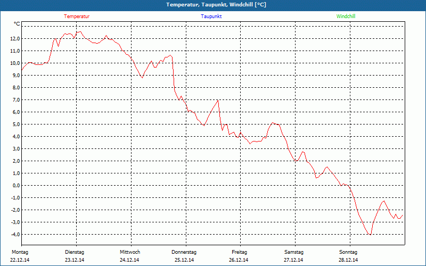Screen dimensions: 426x266
Task: Click the red Temperatur legend label
Action: (77, 16)
